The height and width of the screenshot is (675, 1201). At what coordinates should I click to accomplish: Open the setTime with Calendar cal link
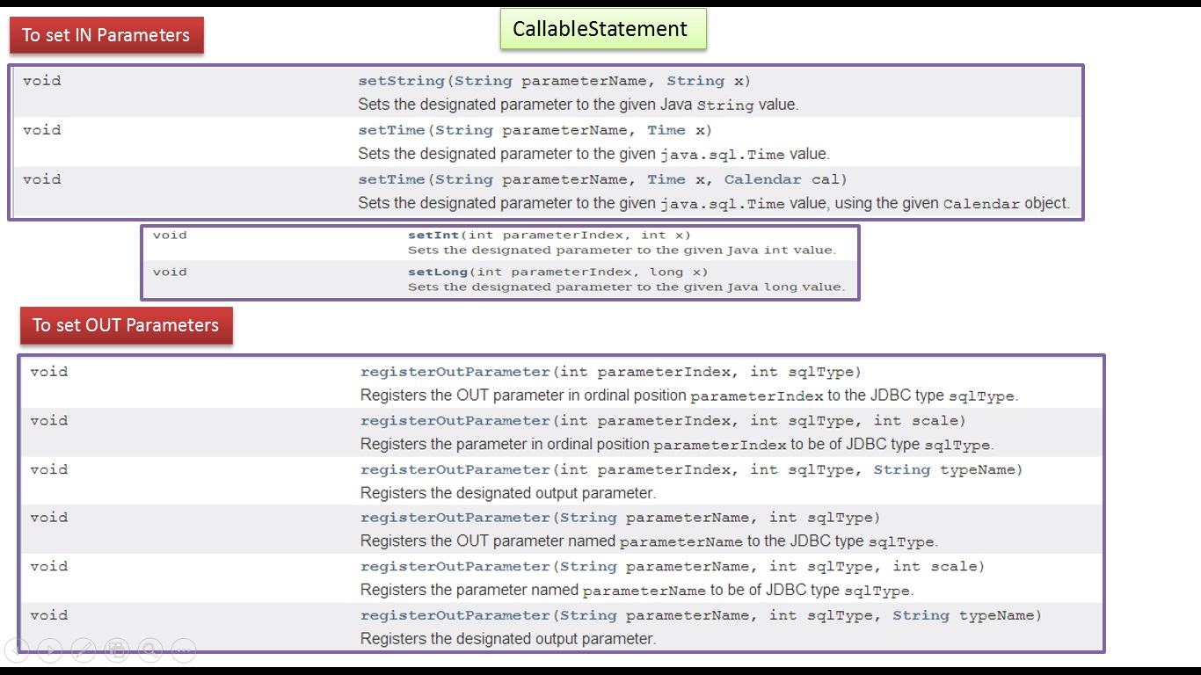391,179
